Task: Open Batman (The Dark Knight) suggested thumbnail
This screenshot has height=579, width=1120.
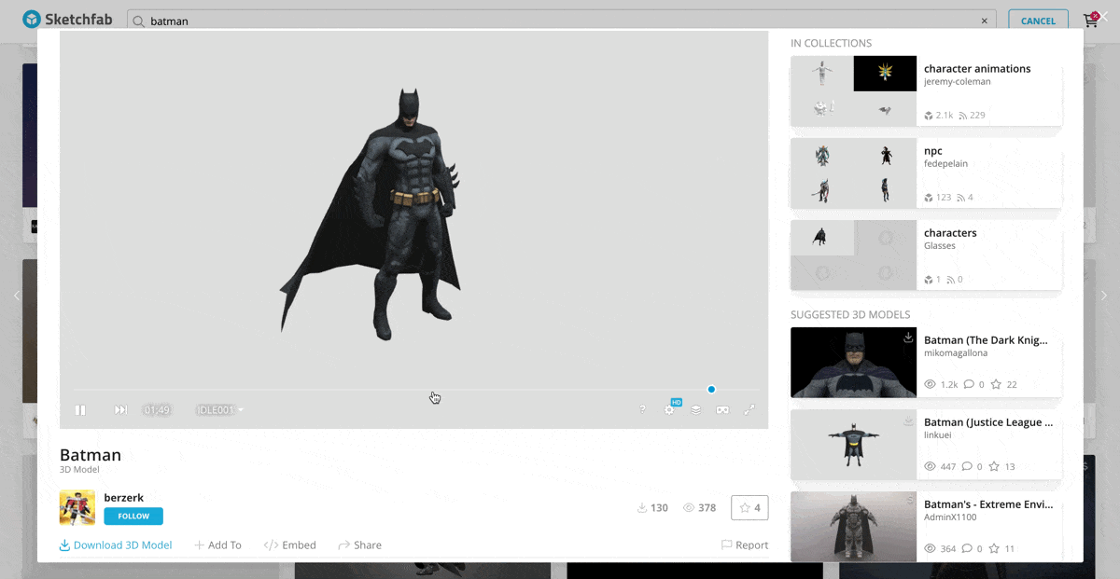Action: (853, 363)
